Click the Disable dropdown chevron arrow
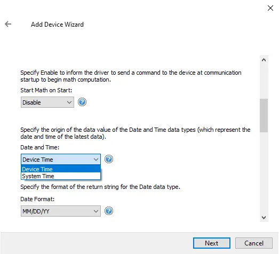Screen dimensions: 279x254 [69, 102]
